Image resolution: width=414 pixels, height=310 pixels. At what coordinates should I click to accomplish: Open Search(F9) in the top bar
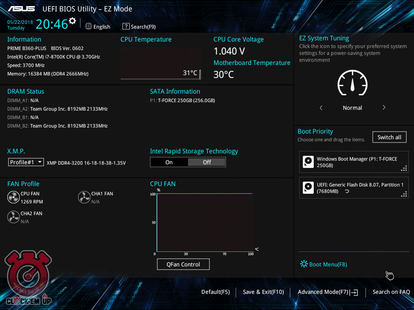tap(139, 27)
